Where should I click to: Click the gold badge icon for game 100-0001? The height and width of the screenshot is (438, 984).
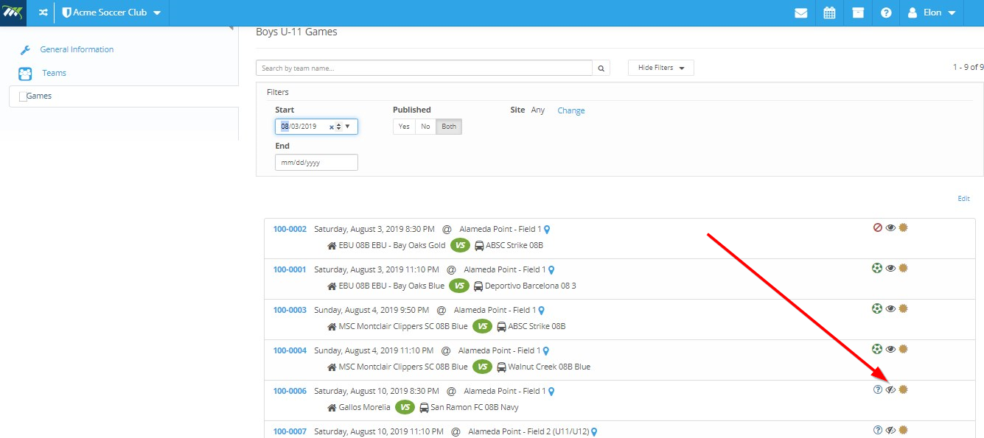coord(903,268)
